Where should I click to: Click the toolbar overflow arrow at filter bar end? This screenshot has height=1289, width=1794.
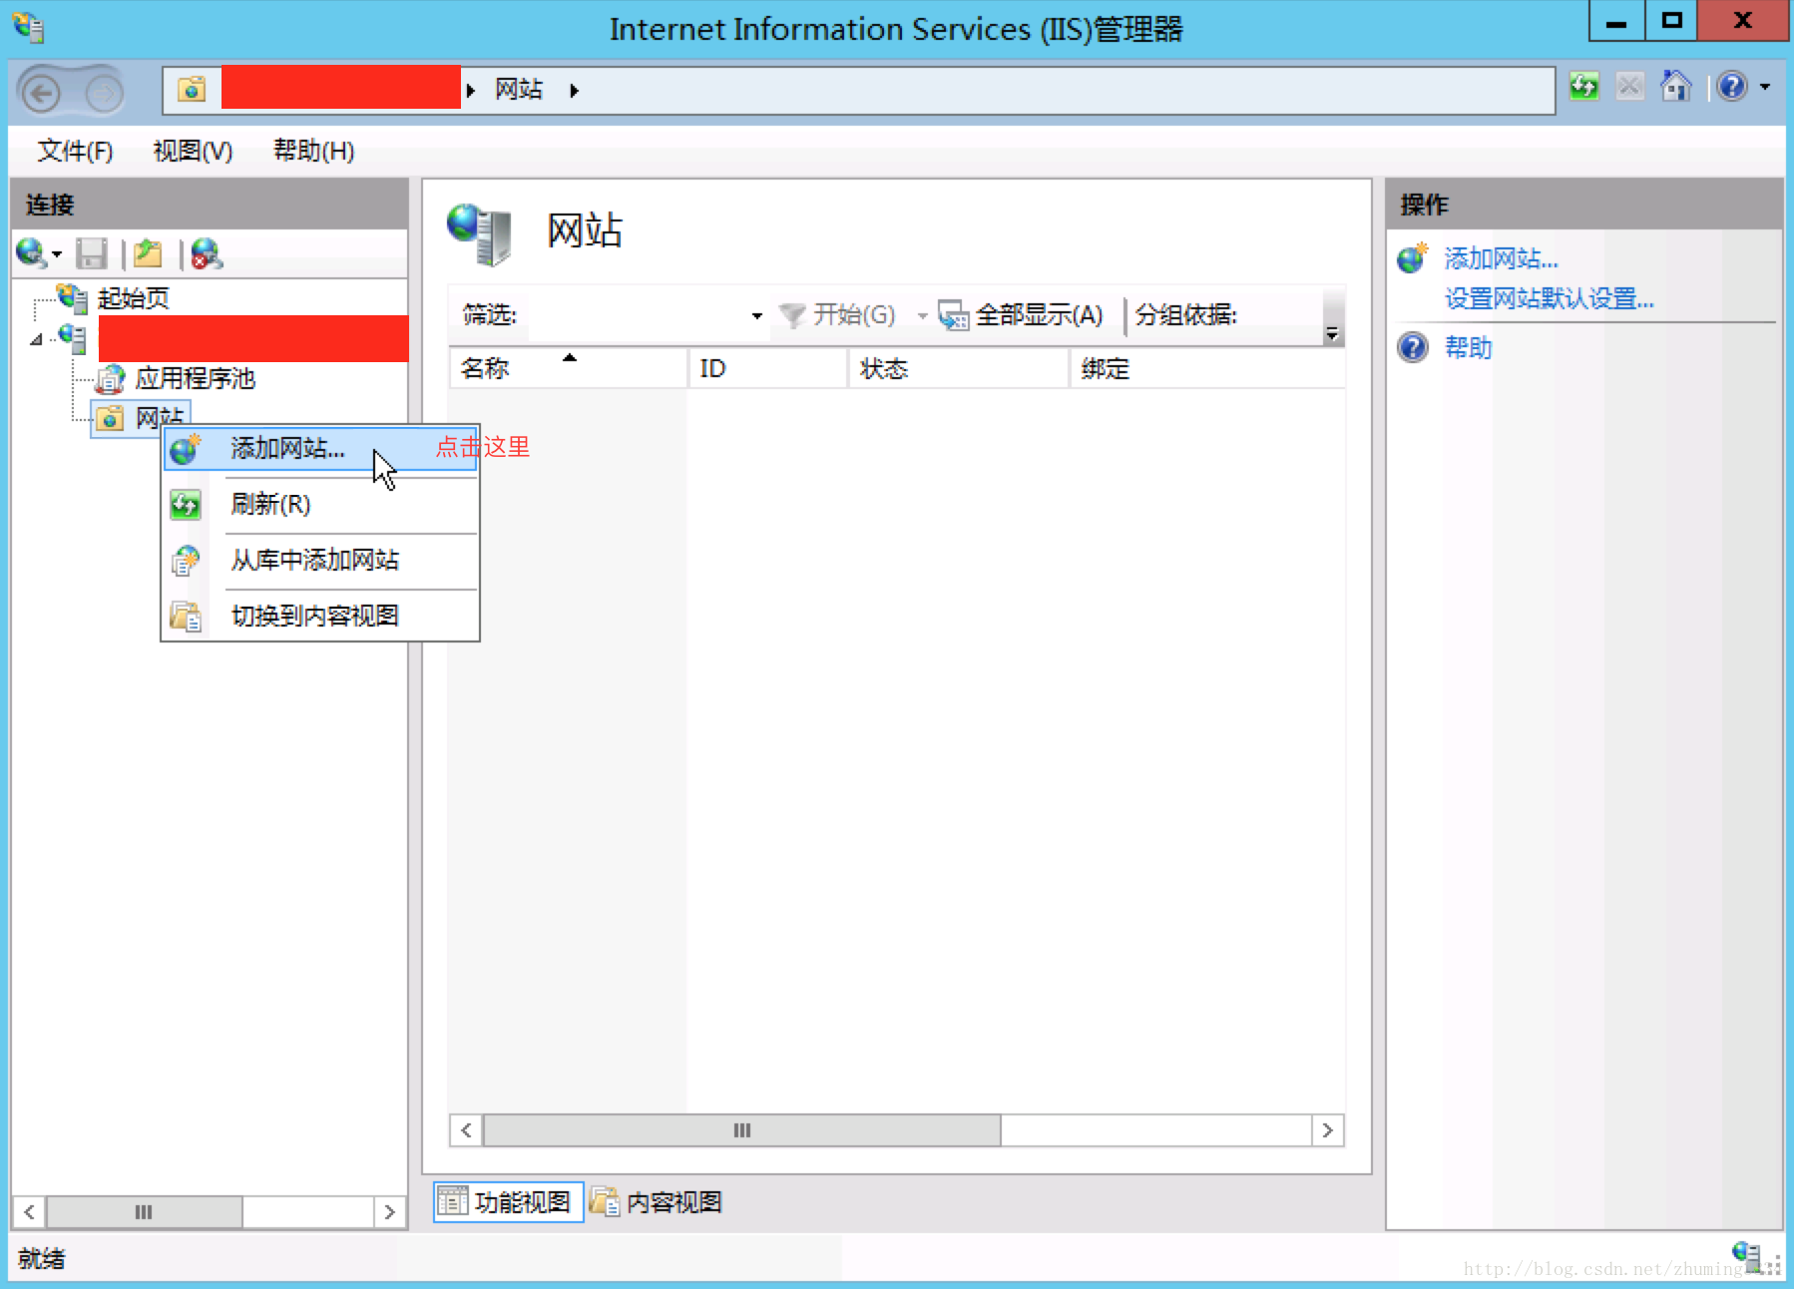[x=1332, y=334]
